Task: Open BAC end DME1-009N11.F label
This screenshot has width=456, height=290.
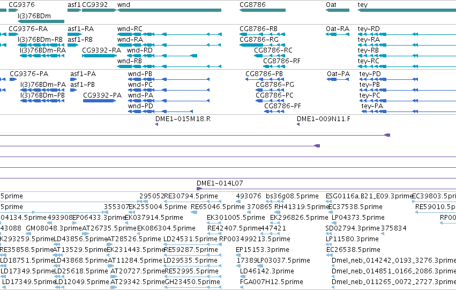Action: click(324, 119)
